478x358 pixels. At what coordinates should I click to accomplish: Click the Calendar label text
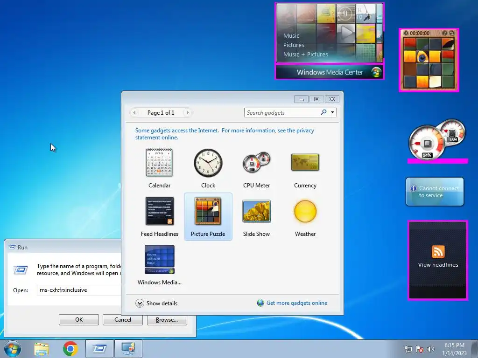160,186
